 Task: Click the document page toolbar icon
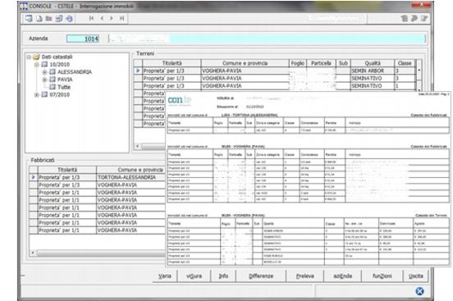(x=39, y=19)
